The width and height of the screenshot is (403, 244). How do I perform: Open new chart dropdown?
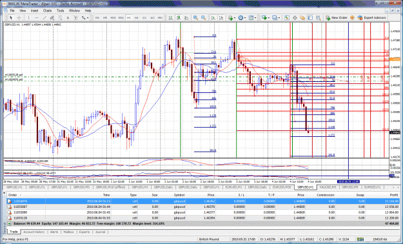point(265,18)
